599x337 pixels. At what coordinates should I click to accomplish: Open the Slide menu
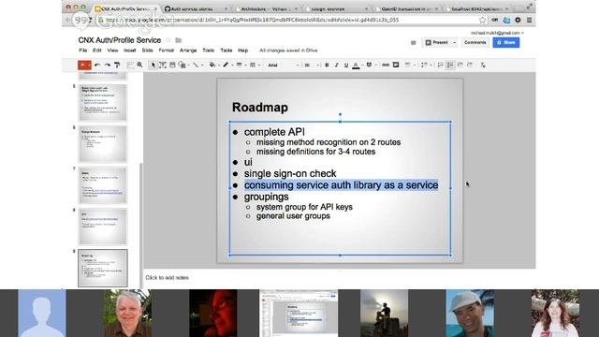point(148,51)
